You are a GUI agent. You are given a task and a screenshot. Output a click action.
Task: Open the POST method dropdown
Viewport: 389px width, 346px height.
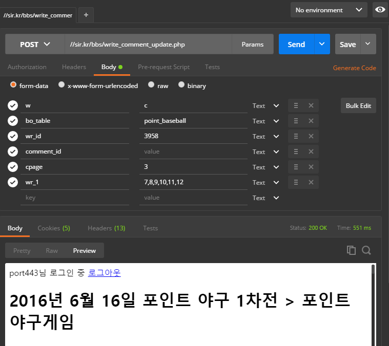point(35,45)
